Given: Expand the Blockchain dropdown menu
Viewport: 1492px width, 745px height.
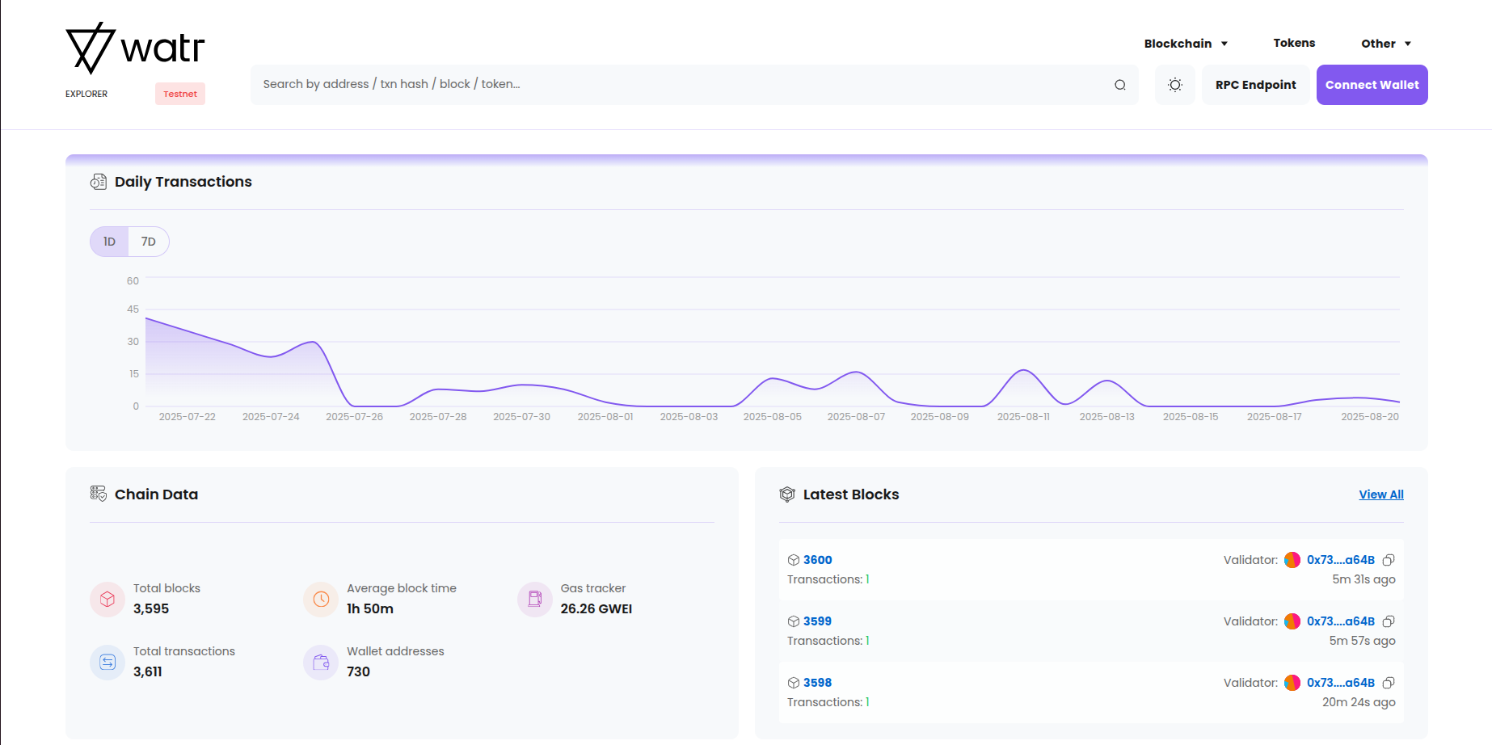Looking at the screenshot, I should (x=1186, y=44).
